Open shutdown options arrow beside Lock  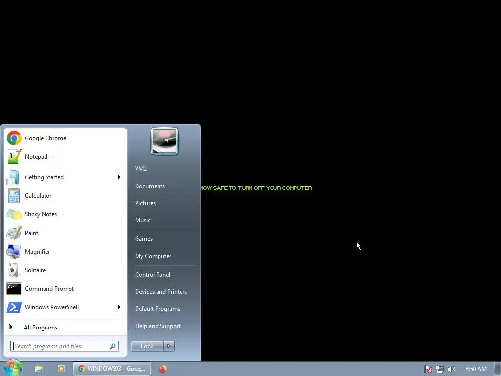tap(169, 346)
